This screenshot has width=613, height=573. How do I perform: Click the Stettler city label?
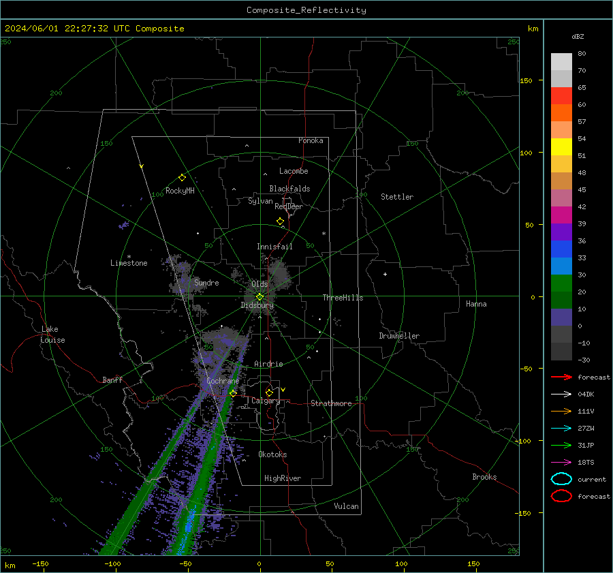pyautogui.click(x=397, y=197)
